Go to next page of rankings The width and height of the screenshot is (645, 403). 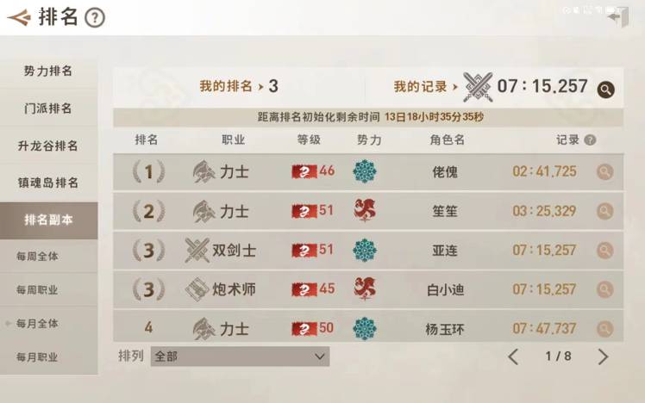click(603, 356)
